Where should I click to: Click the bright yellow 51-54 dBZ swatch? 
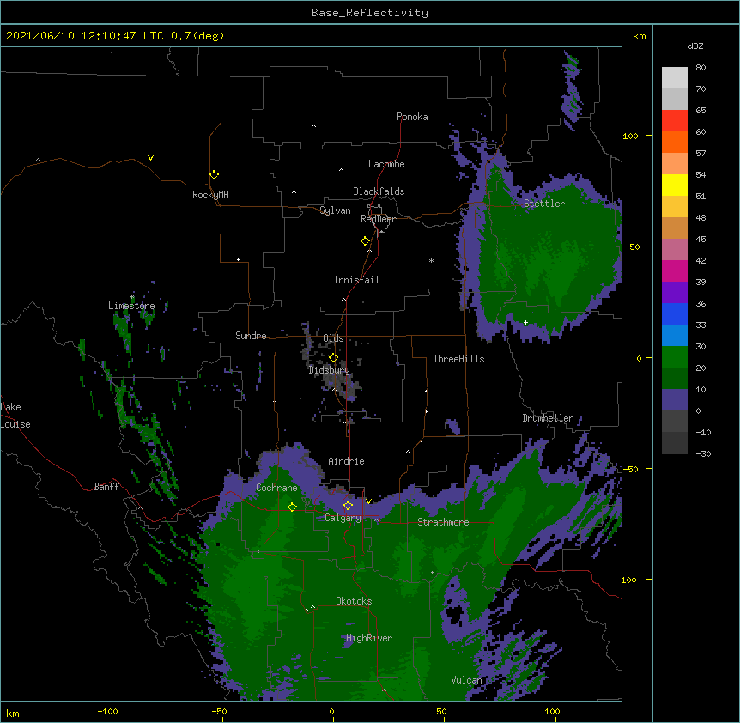click(x=675, y=185)
